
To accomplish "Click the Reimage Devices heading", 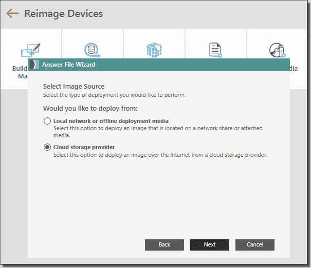I will coord(63,14).
